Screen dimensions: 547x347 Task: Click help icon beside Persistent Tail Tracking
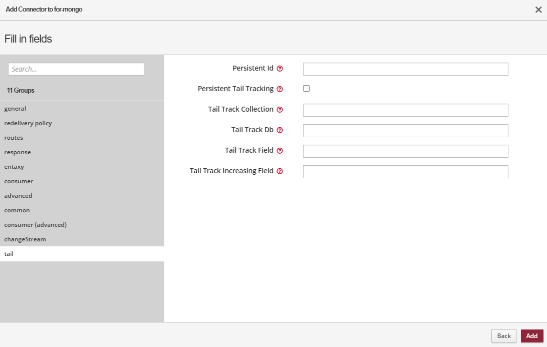point(280,89)
